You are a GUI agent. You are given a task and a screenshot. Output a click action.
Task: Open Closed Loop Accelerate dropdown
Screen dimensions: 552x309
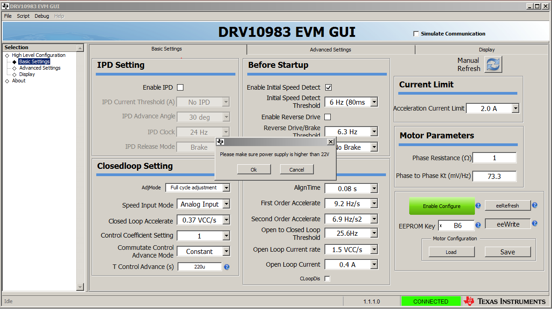click(x=226, y=220)
